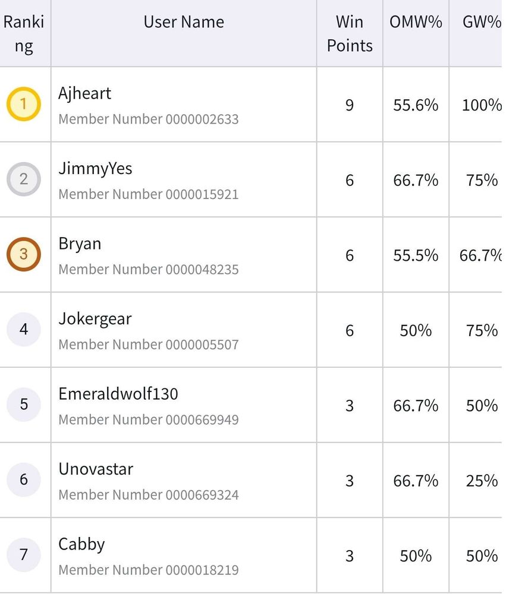Sort by the Ranking column header
Screen dimensions: 506x594
tap(24, 34)
